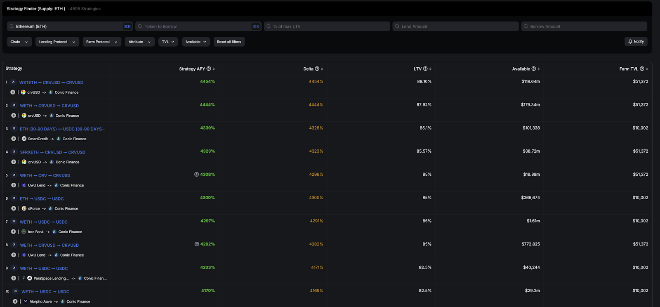The width and height of the screenshot is (660, 307).
Task: Open rank 7 strategy via its arrow icon
Action: (14, 222)
